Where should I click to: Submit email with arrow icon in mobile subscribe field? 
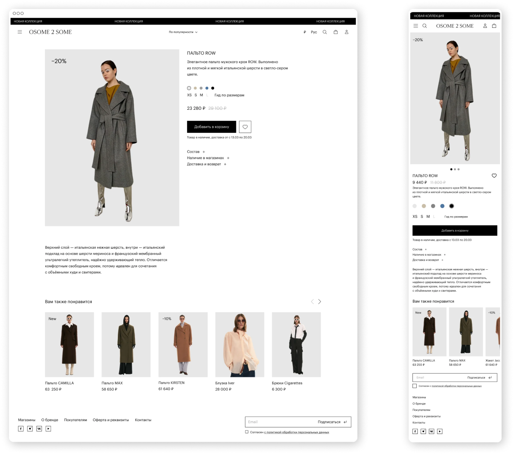[490, 378]
